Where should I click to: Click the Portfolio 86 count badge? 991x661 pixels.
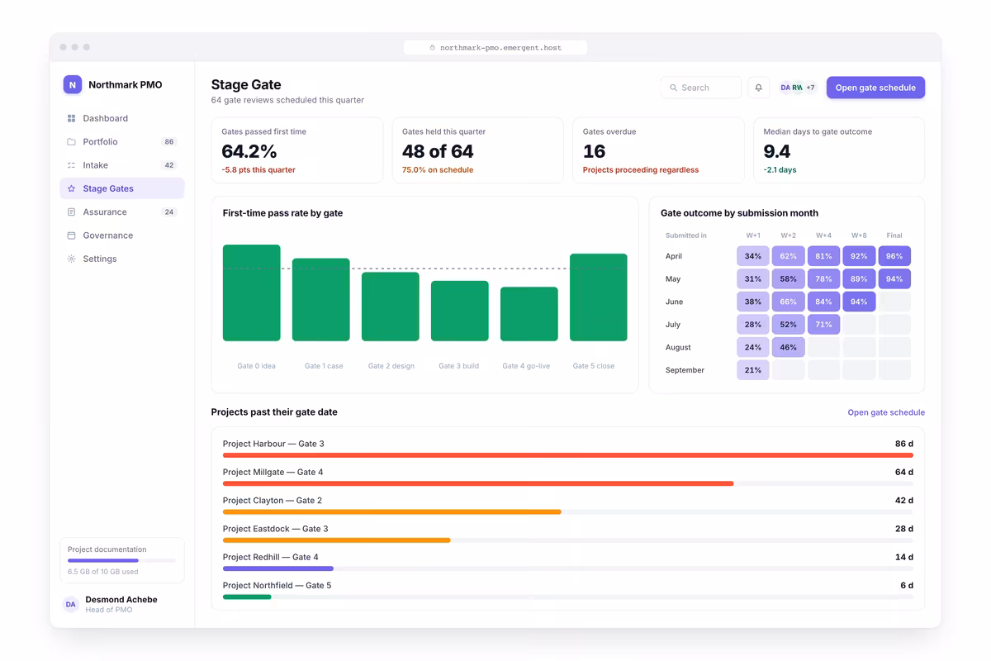tap(169, 142)
